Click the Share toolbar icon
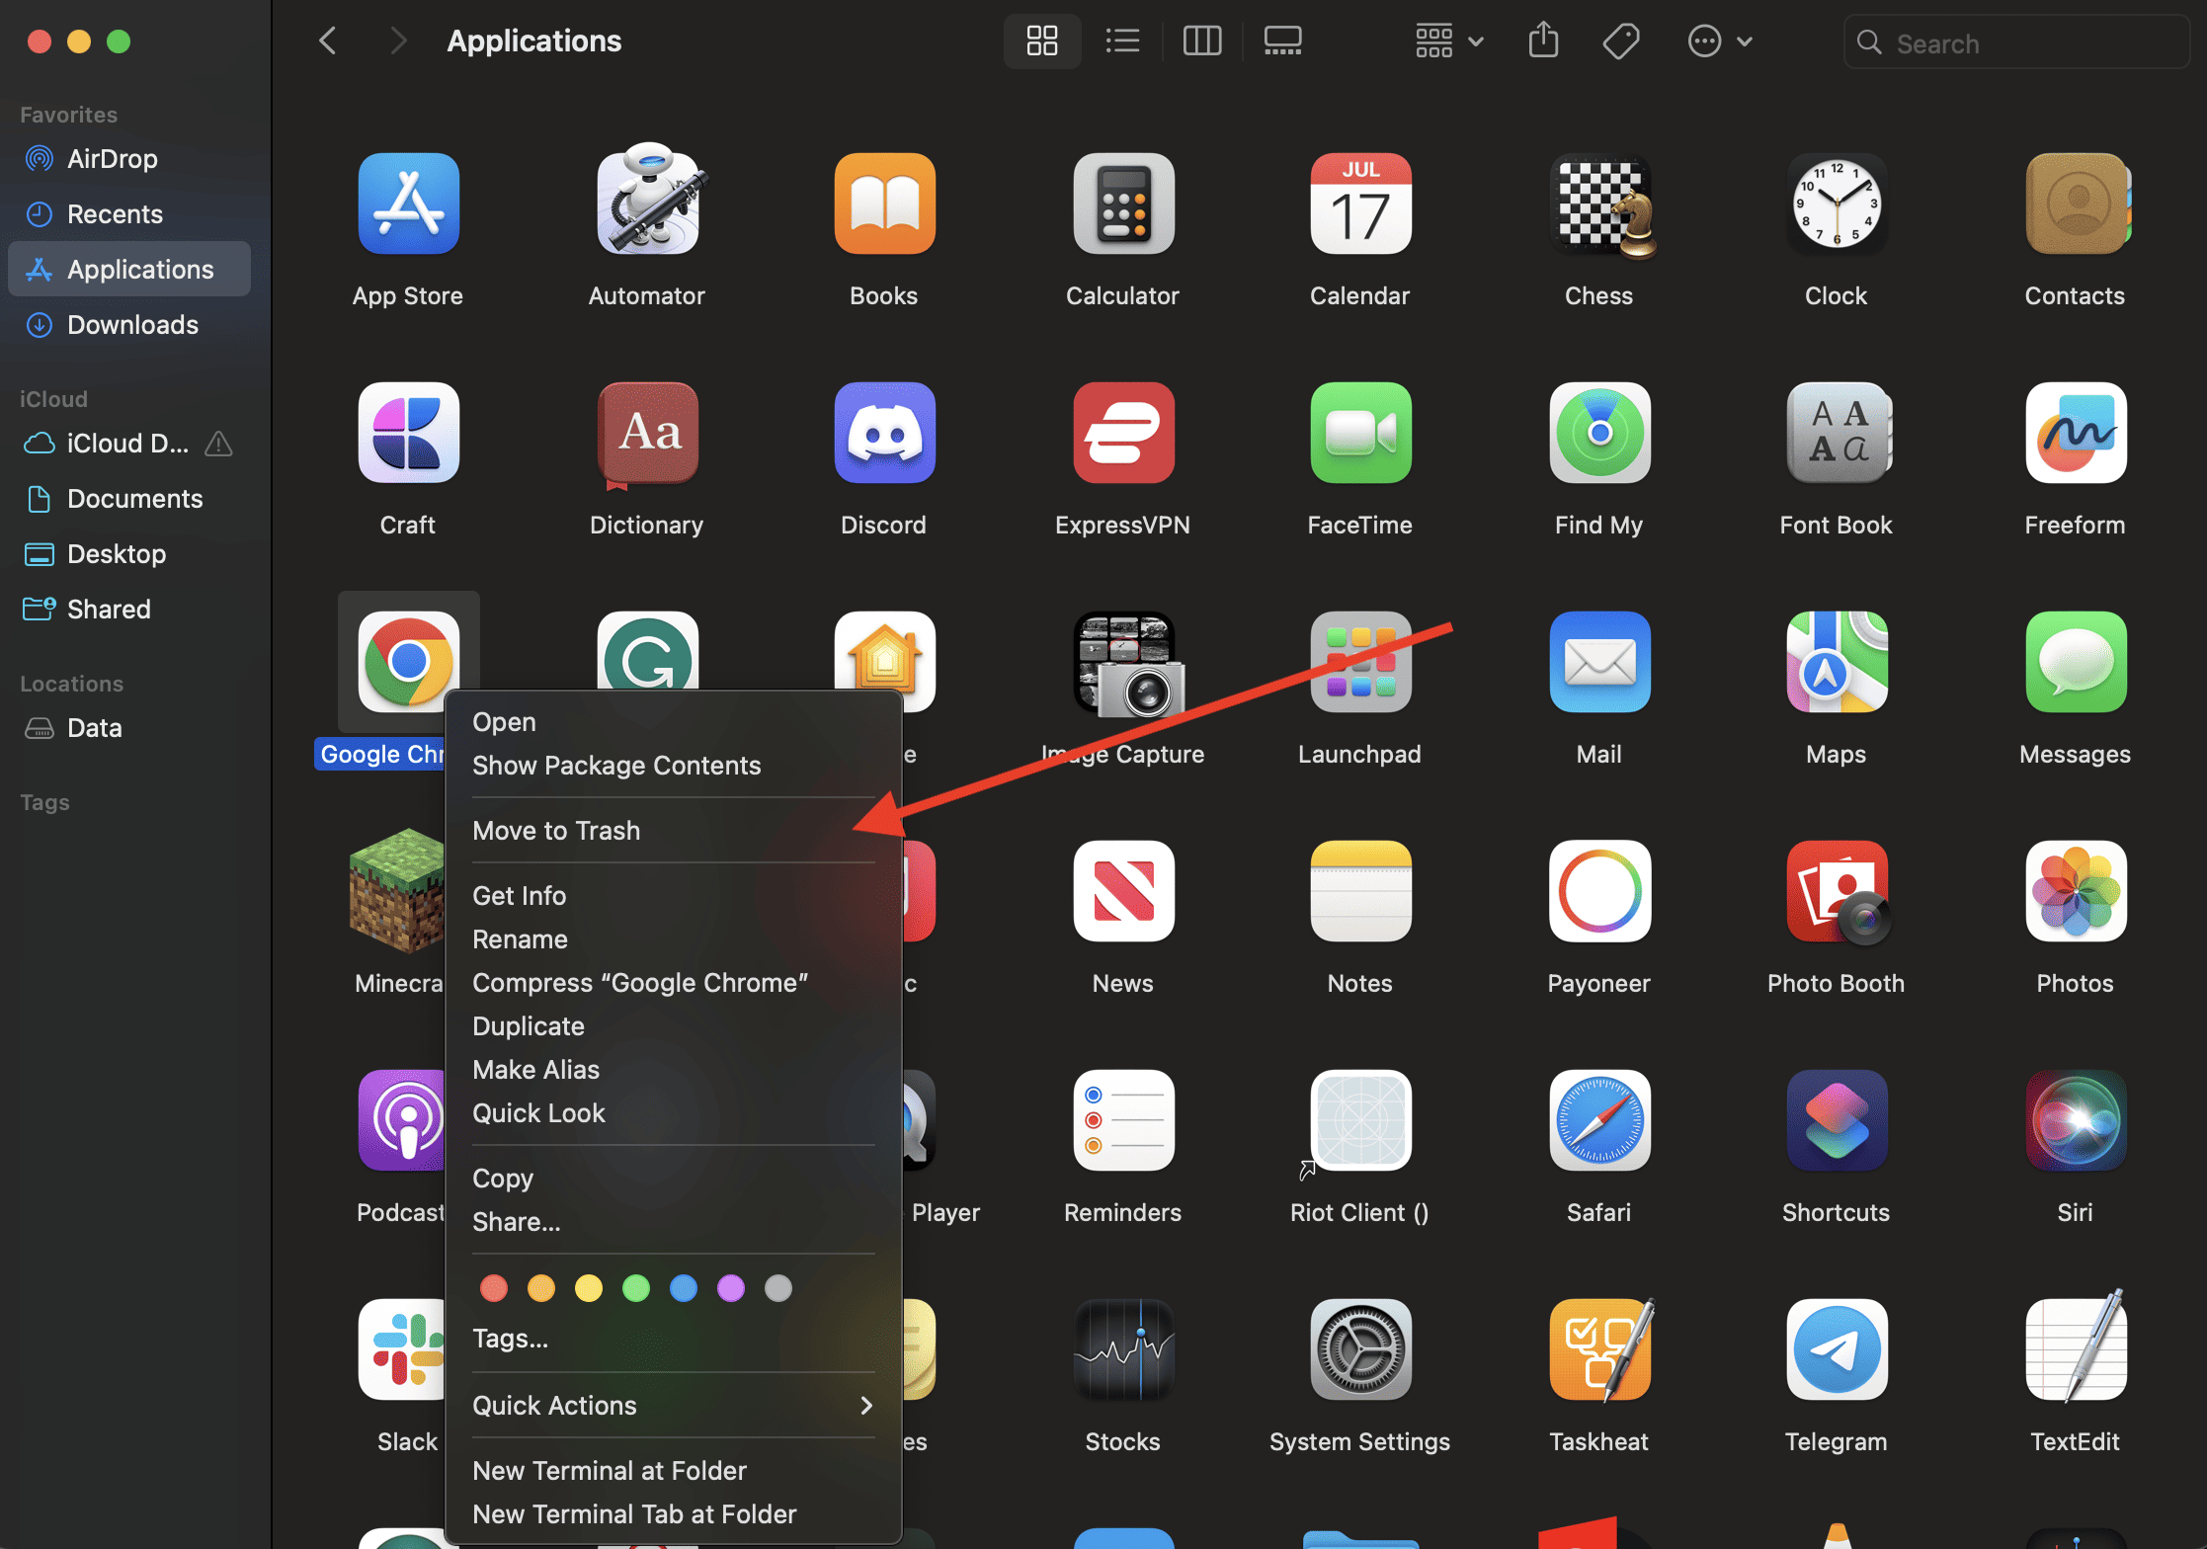The width and height of the screenshot is (2207, 1549). [x=1542, y=41]
